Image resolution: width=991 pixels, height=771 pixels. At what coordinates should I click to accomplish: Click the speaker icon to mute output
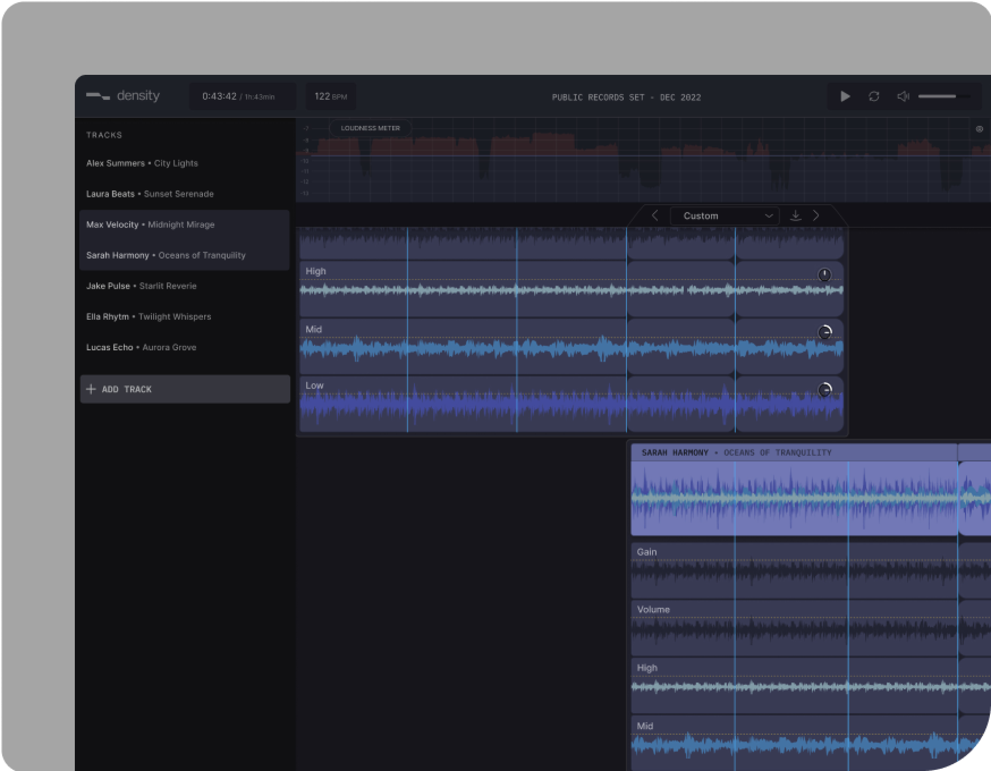pos(903,96)
